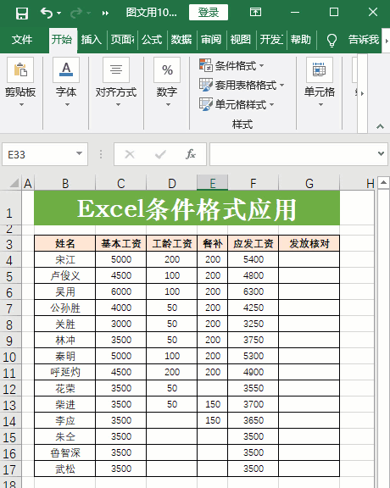The height and width of the screenshot is (488, 390).
Task: Switch to the 视图 tab
Action: pyautogui.click(x=241, y=40)
